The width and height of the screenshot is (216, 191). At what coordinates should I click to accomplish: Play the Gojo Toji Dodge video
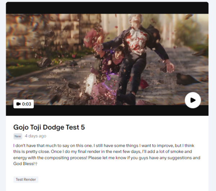[193, 100]
